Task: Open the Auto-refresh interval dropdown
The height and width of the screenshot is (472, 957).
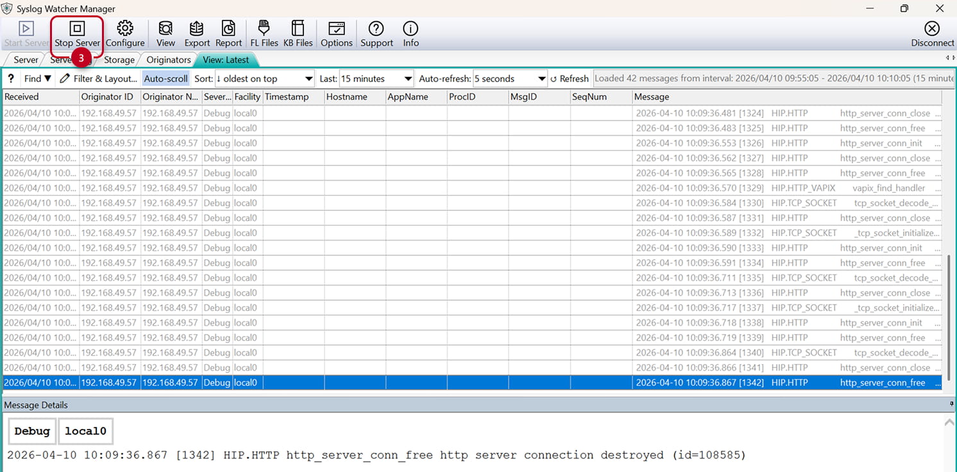Action: click(510, 78)
